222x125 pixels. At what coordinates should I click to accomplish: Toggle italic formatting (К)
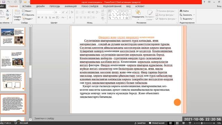coord(42,17)
